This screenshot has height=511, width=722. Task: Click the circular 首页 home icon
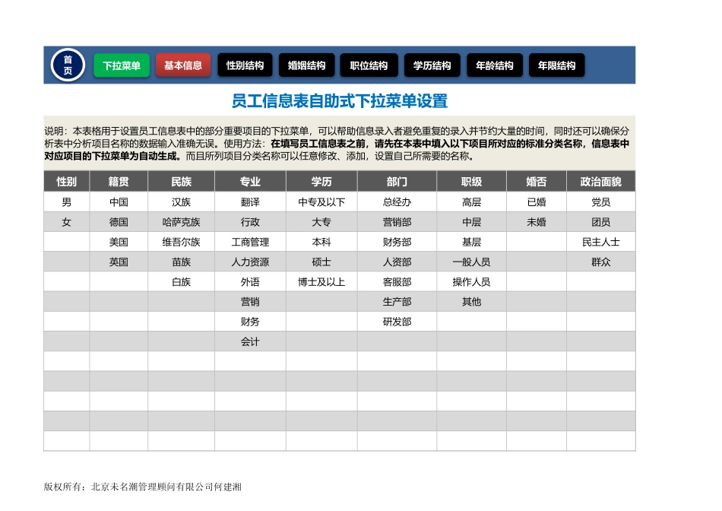tap(67, 64)
